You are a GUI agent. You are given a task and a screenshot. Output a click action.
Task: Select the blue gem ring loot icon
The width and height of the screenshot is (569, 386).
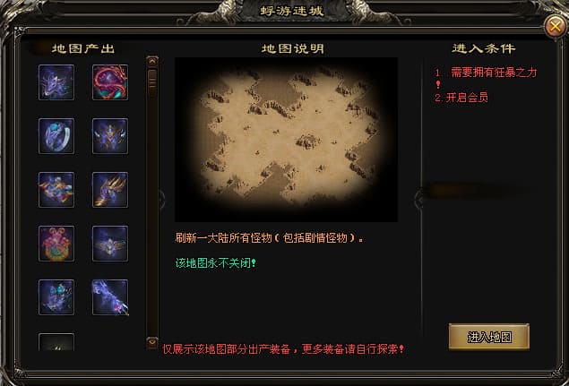pyautogui.click(x=56, y=136)
